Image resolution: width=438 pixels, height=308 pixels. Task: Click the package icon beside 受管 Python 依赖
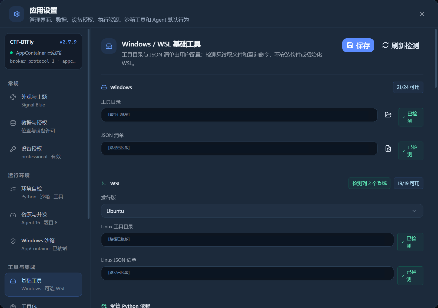point(104,306)
